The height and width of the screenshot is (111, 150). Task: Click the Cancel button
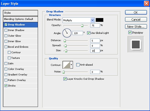point(136,20)
